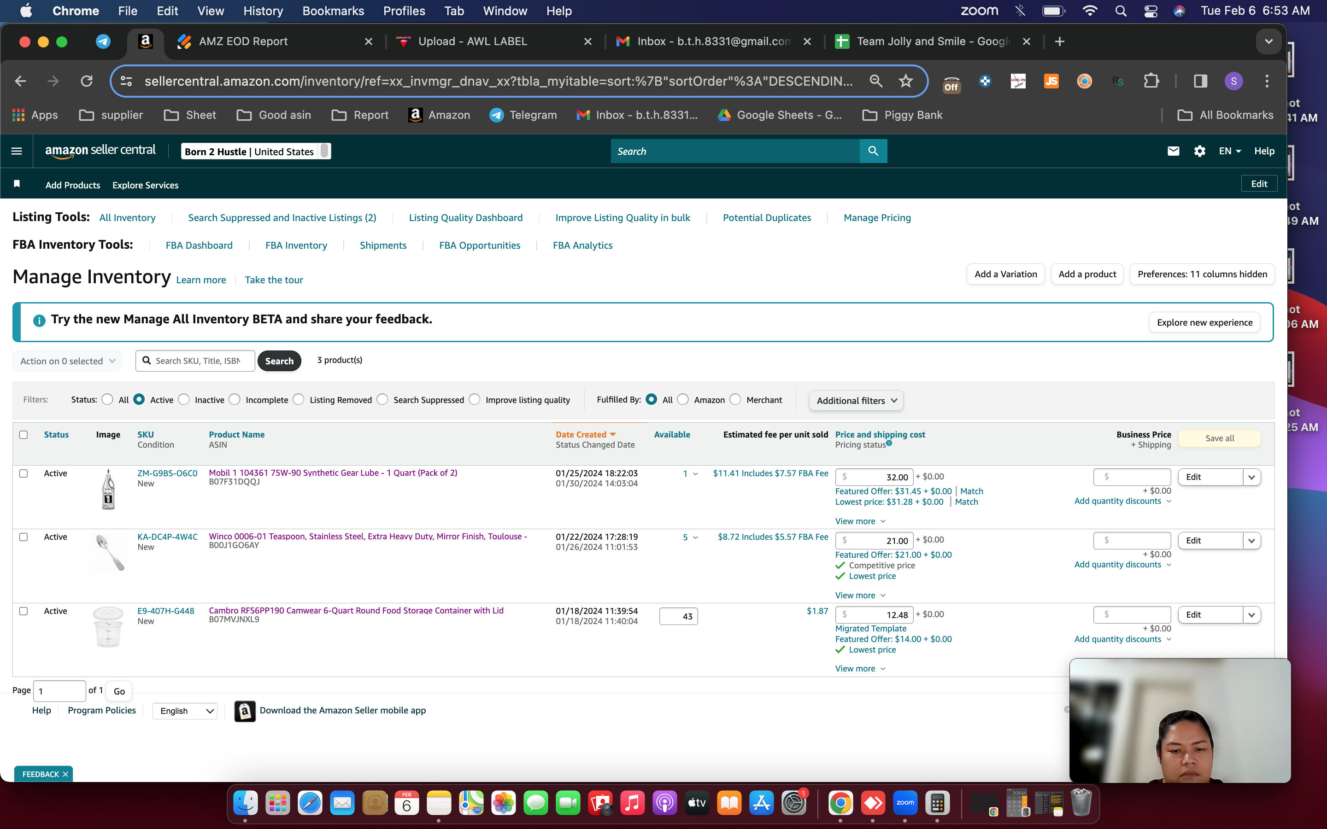The image size is (1327, 829).
Task: Click the Spotlight search icon in menu bar
Action: coord(1121,11)
